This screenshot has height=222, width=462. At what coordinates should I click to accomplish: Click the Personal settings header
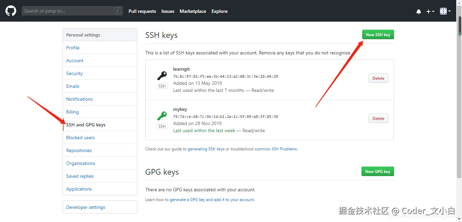pyautogui.click(x=100, y=35)
